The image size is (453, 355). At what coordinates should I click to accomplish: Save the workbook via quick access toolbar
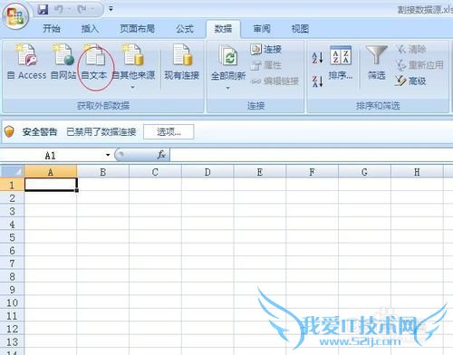(x=43, y=10)
